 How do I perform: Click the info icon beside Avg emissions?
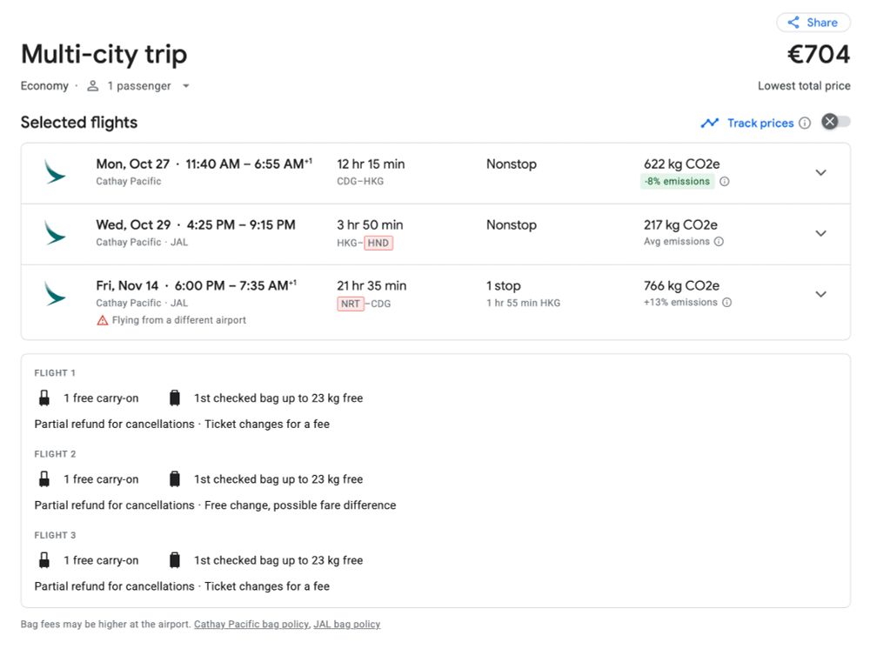click(x=719, y=242)
